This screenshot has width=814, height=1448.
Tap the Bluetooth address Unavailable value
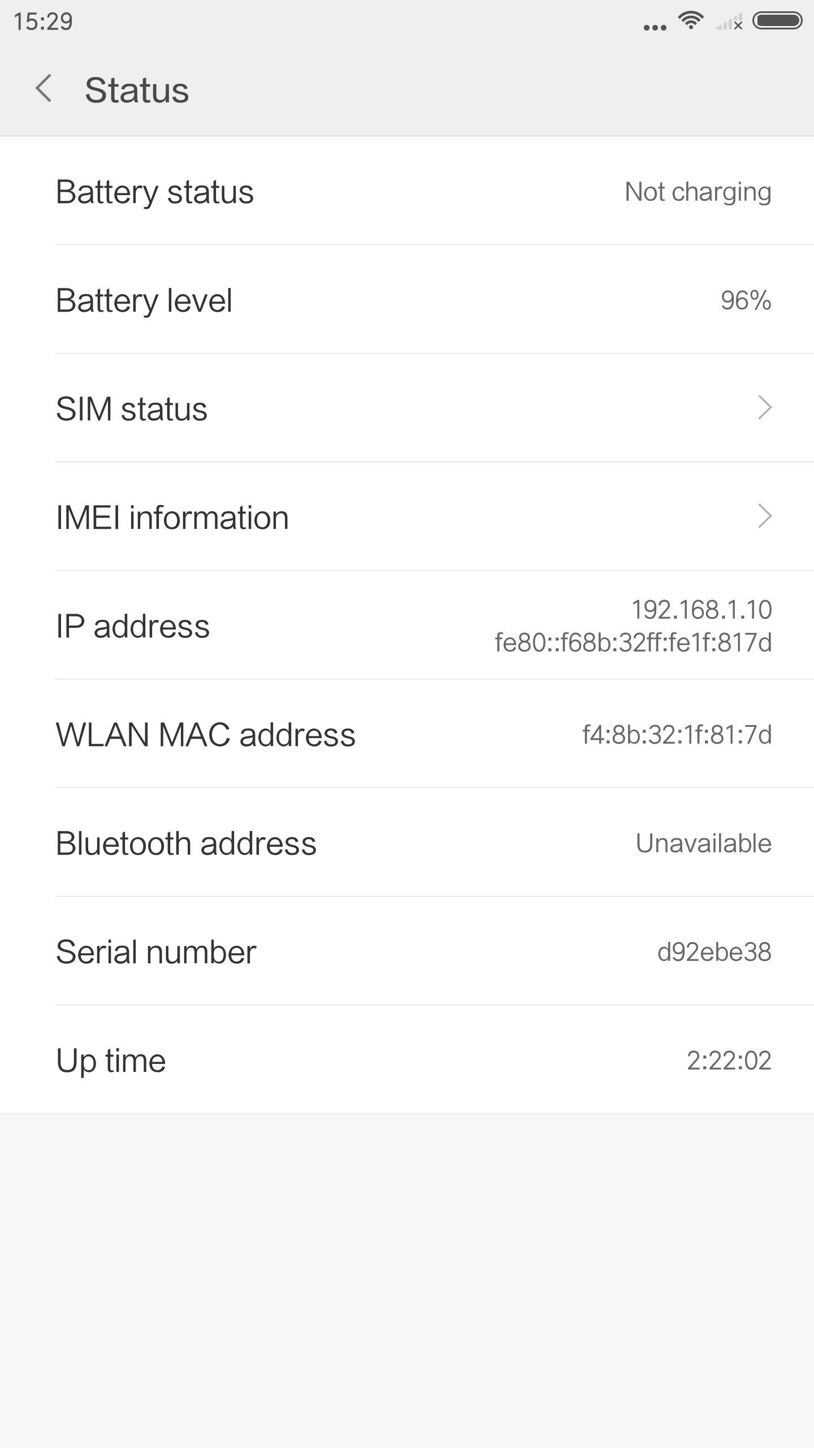[703, 843]
